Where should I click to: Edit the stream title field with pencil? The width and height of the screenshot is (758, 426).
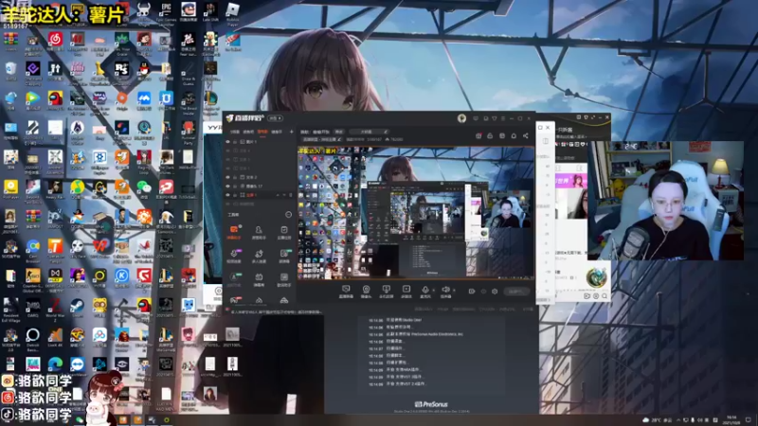(386, 132)
